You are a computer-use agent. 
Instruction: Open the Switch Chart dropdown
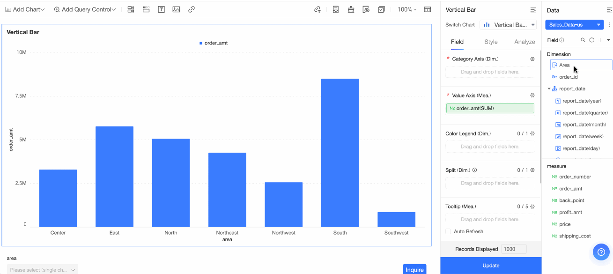(x=508, y=25)
